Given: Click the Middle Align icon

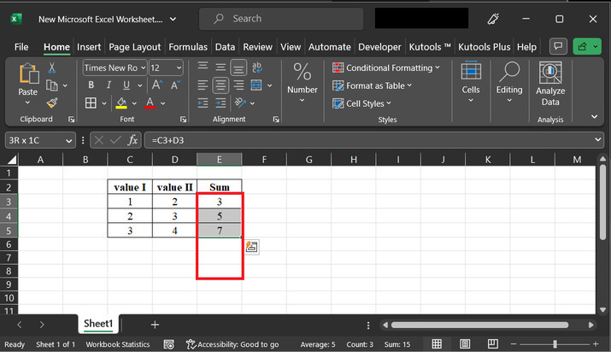Looking at the screenshot, I should [220, 67].
